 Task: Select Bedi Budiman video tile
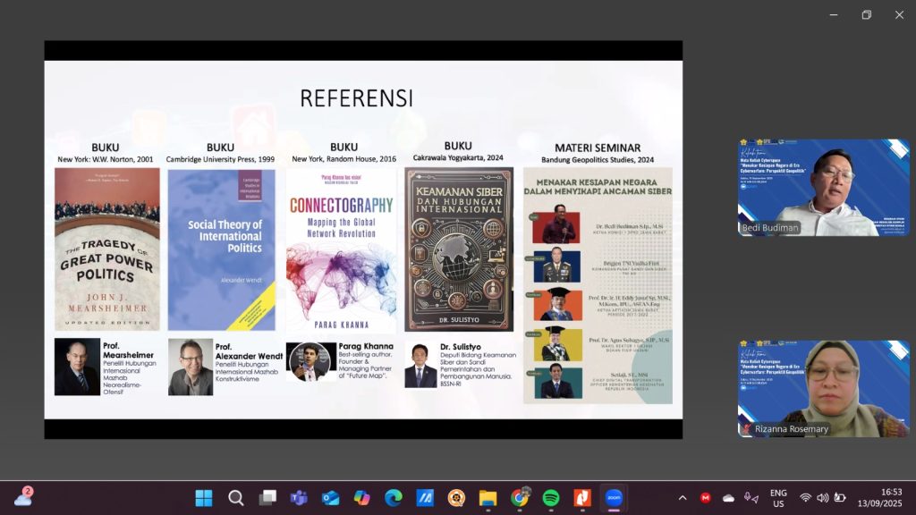tap(823, 188)
